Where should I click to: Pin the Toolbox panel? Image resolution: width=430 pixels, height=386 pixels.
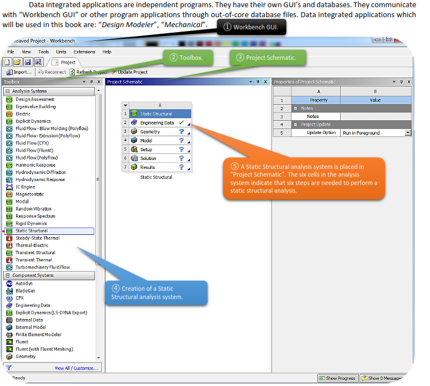91,82
